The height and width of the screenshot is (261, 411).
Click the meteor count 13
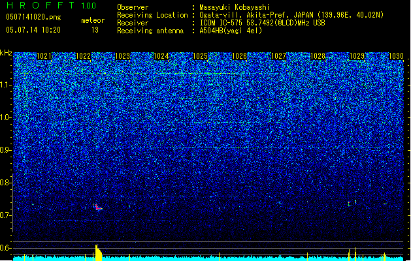pyautogui.click(x=95, y=30)
